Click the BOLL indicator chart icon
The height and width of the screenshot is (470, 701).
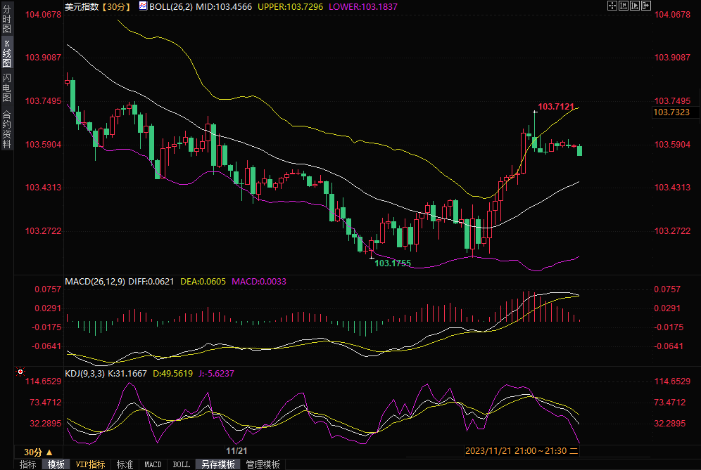pyautogui.click(x=143, y=6)
